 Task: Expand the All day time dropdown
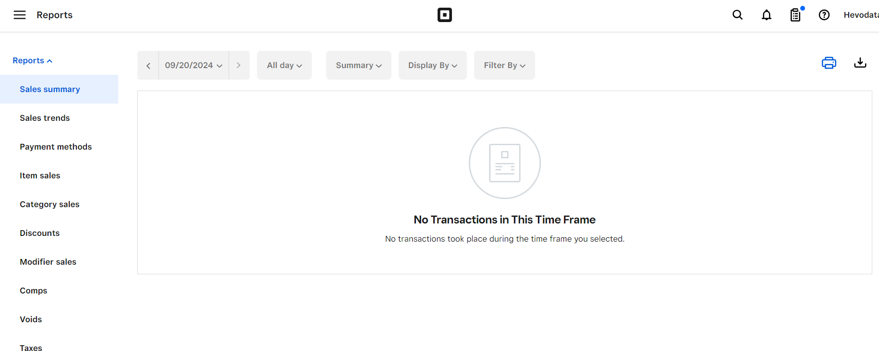pos(284,65)
